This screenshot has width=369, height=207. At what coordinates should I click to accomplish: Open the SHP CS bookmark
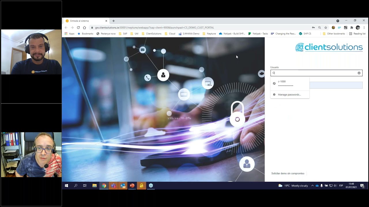tap(305, 34)
